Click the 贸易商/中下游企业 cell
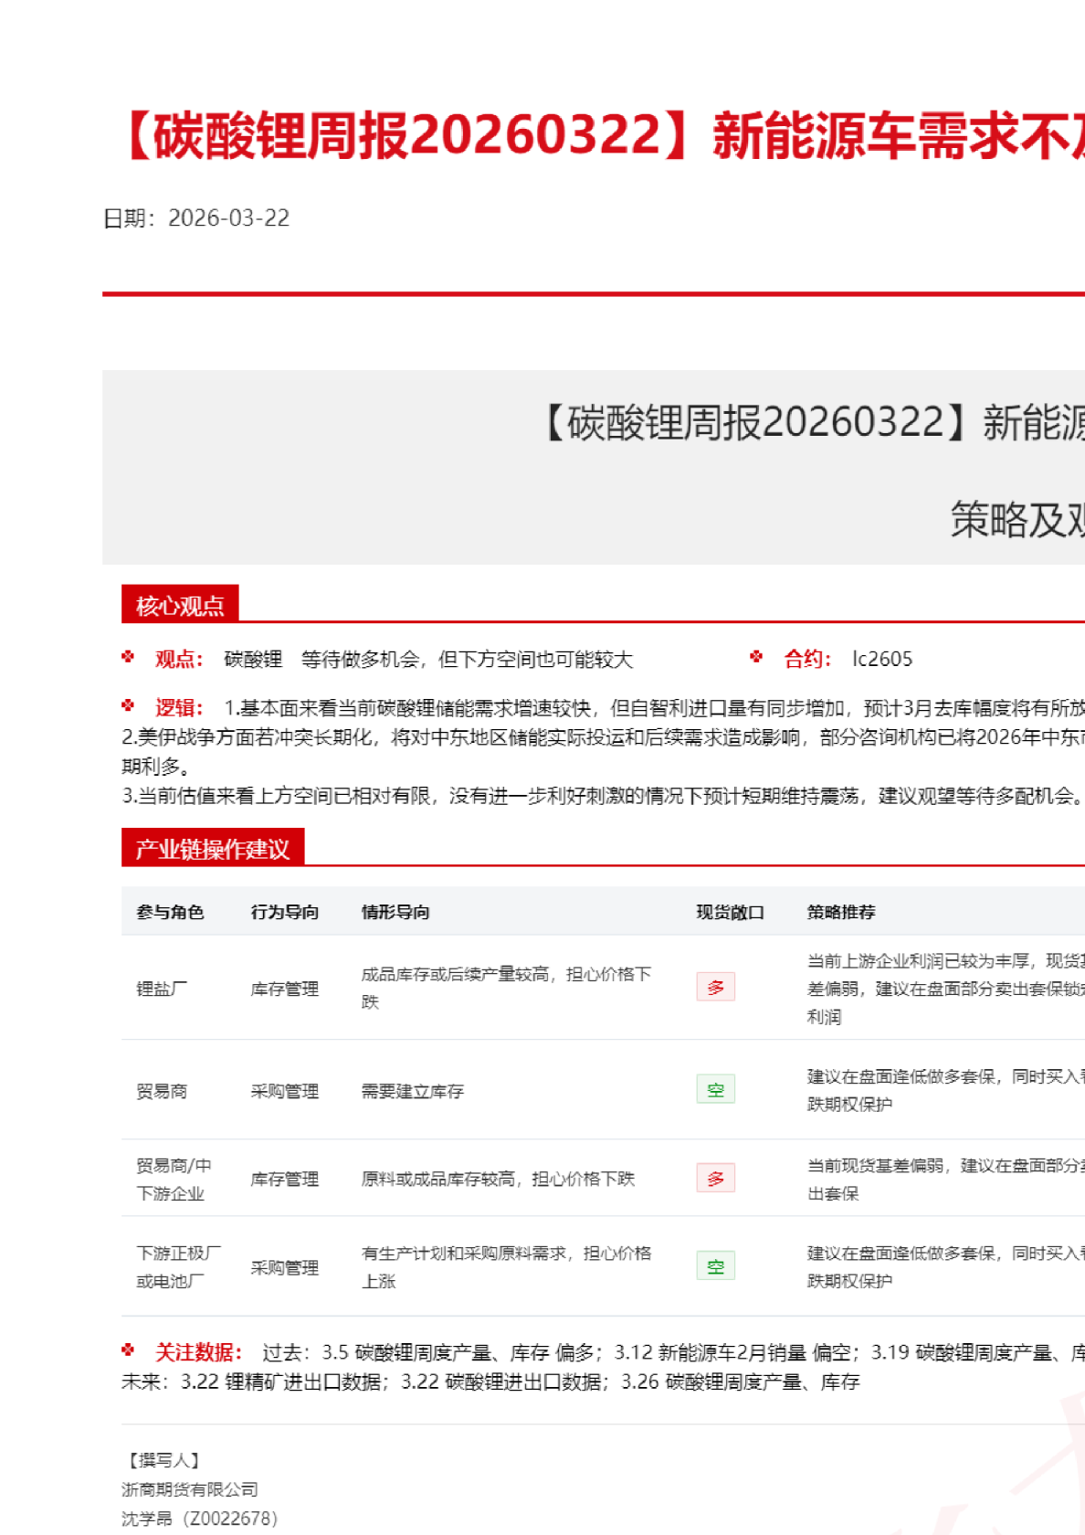 174,1180
